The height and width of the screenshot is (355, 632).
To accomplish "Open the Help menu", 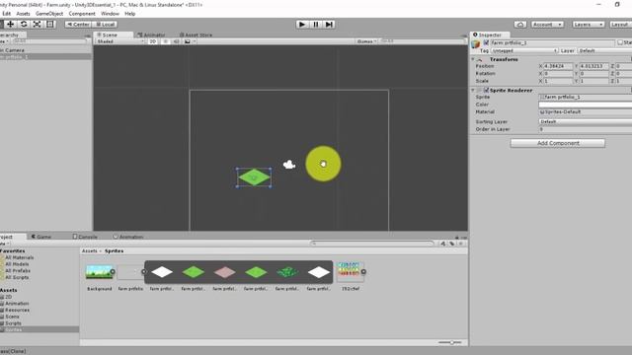I will pyautogui.click(x=129, y=14).
